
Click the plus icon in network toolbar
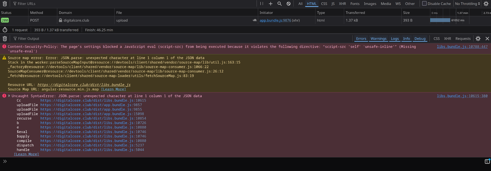[x=271, y=4]
